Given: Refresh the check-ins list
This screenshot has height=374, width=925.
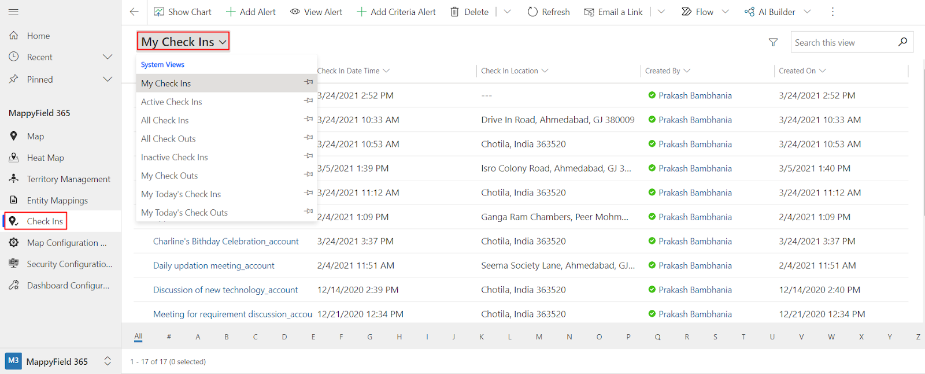Looking at the screenshot, I should [548, 12].
